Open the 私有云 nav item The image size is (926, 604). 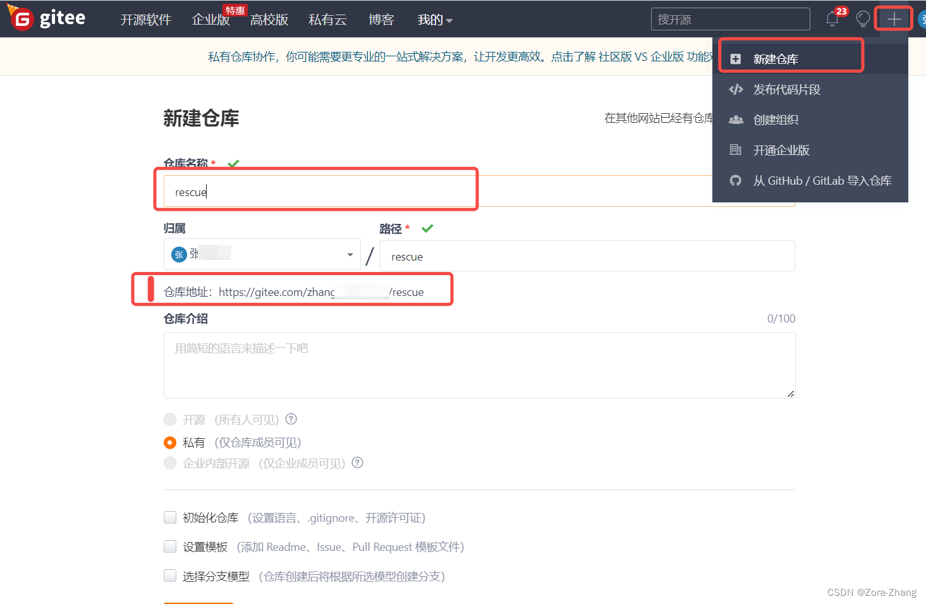(327, 20)
